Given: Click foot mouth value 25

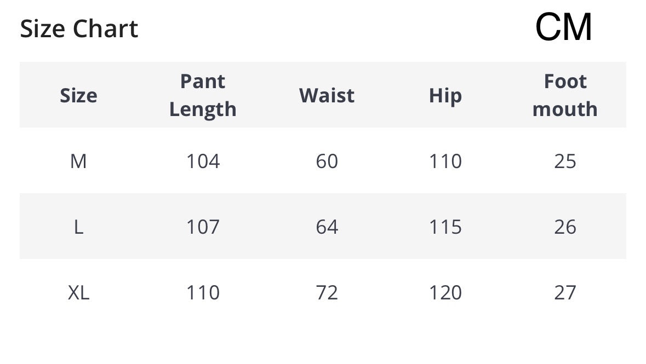Looking at the screenshot, I should (x=565, y=161).
